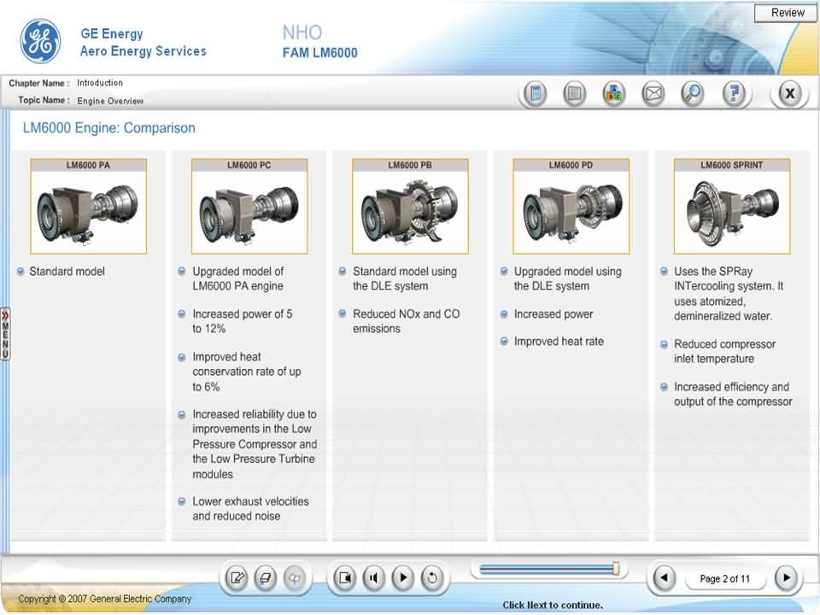Image resolution: width=820 pixels, height=615 pixels.
Task: Click the stop/exit playback button
Action: click(344, 578)
